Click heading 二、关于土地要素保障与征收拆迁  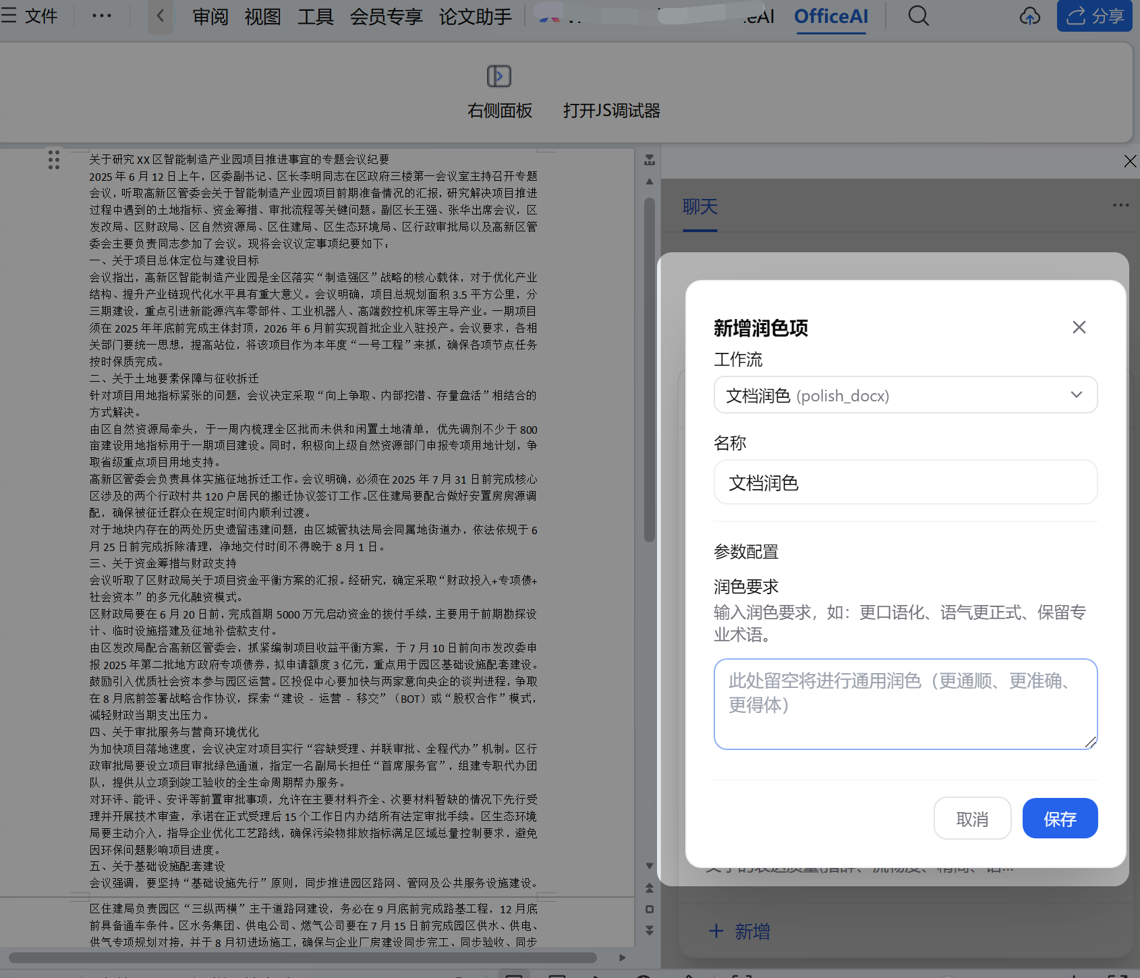point(174,378)
